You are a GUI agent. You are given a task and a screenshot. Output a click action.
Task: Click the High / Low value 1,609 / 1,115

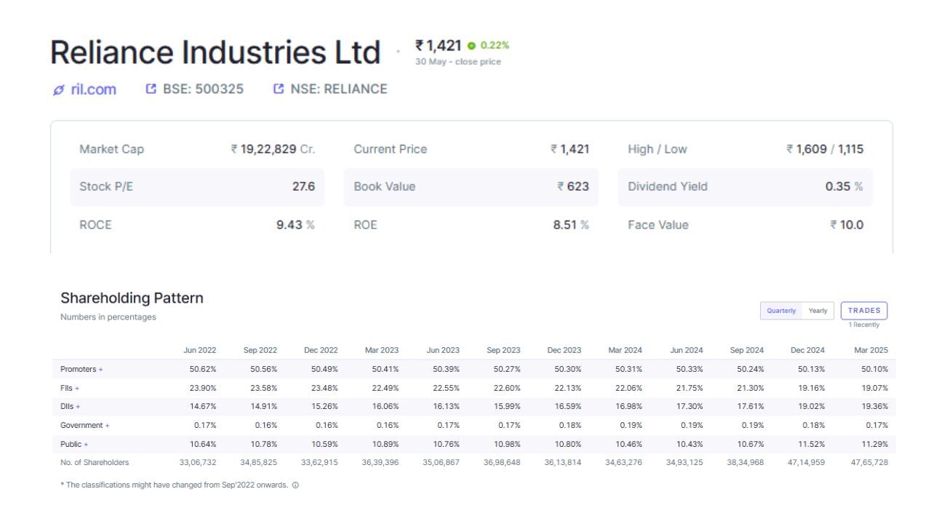click(825, 149)
